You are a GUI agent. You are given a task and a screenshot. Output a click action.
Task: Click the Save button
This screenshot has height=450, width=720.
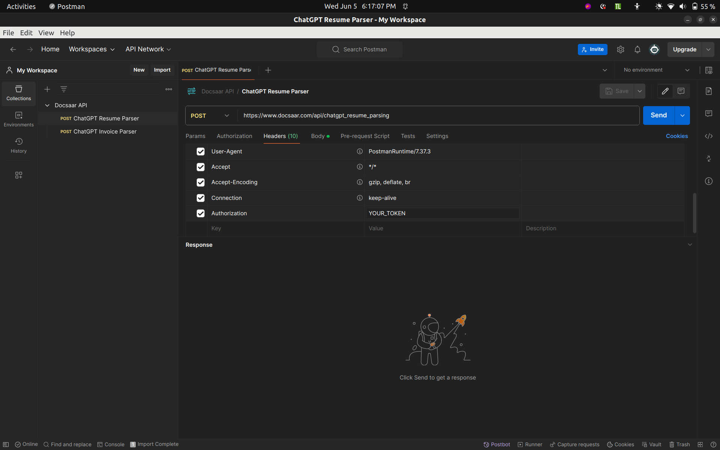click(x=617, y=91)
